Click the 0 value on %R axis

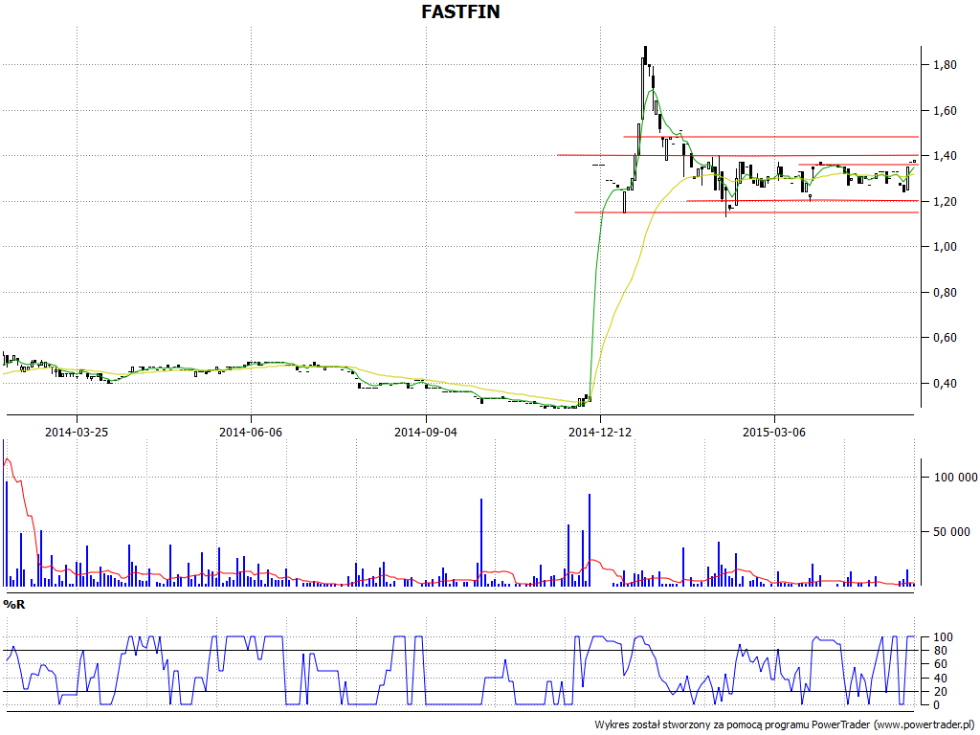(x=936, y=705)
